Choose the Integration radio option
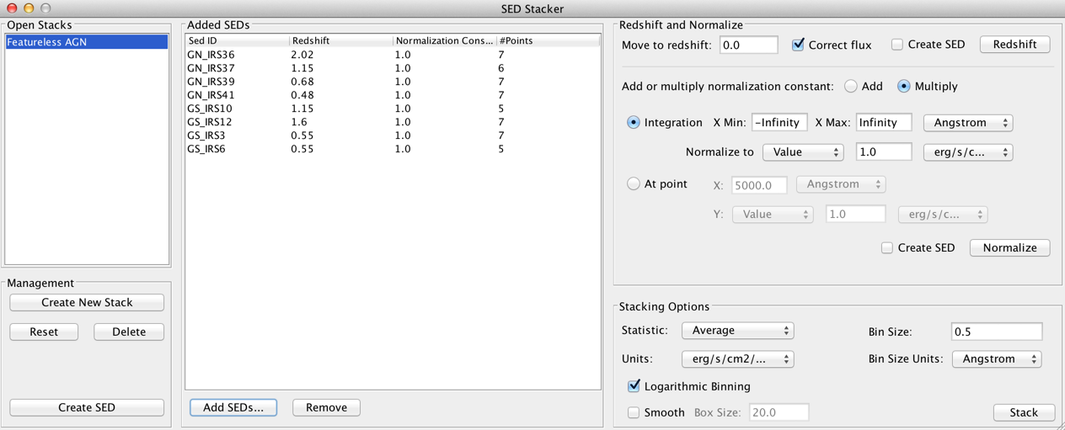Viewport: 1065px width, 430px height. click(x=634, y=122)
